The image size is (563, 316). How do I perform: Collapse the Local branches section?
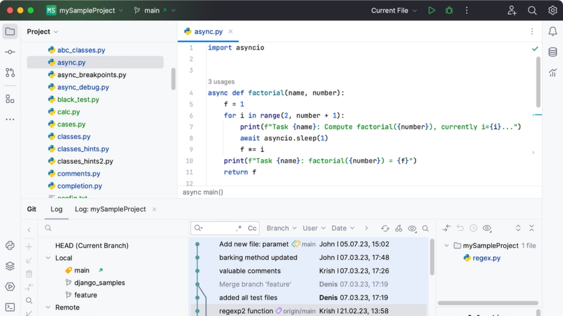(49, 258)
